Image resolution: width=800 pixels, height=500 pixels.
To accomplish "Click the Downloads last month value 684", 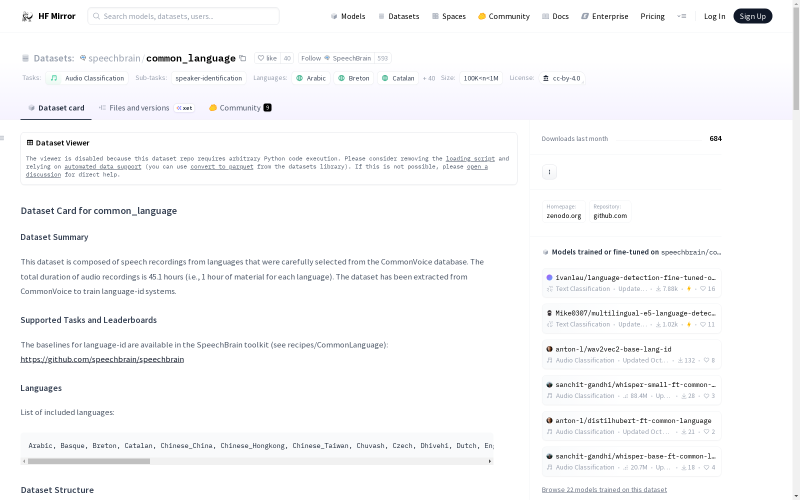I will pos(715,138).
